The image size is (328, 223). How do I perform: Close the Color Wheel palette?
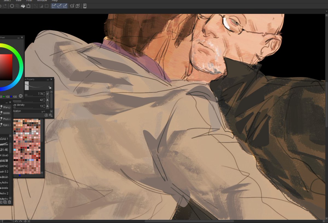coord(22,38)
